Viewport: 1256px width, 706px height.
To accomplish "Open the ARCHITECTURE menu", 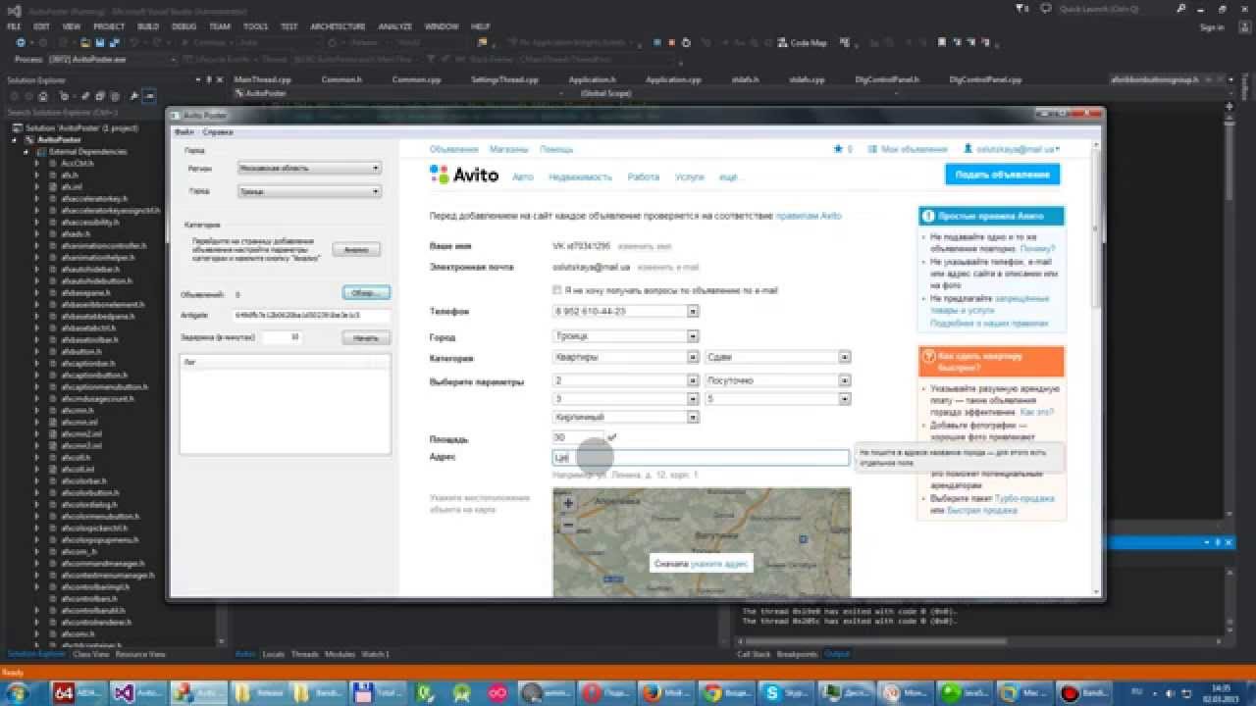I will tap(338, 26).
